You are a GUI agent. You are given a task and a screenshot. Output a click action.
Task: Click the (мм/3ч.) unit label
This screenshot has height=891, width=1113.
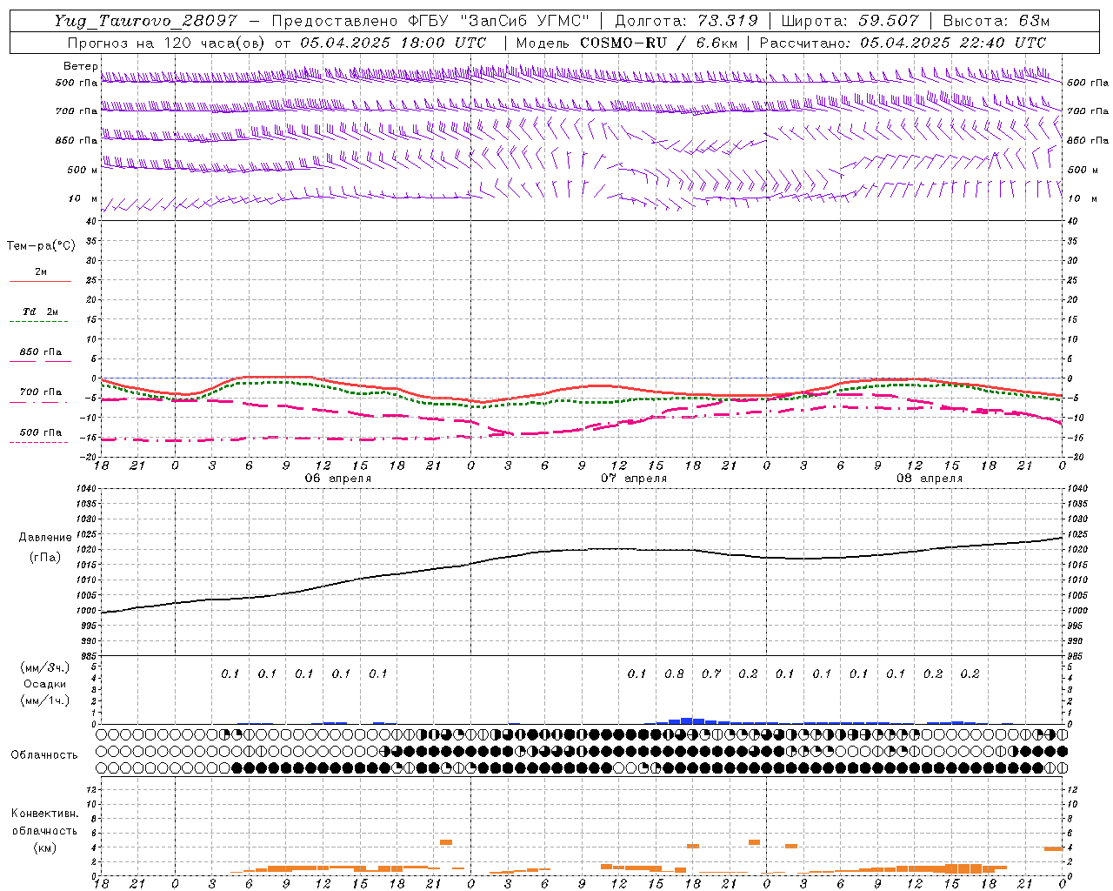coord(45,668)
